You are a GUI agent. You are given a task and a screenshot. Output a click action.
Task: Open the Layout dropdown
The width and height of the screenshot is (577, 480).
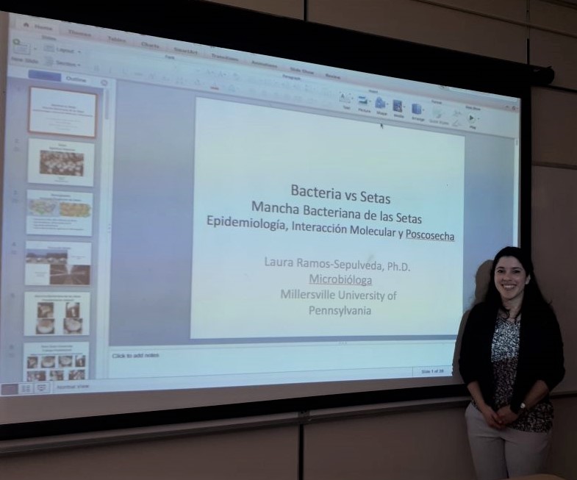pyautogui.click(x=62, y=50)
